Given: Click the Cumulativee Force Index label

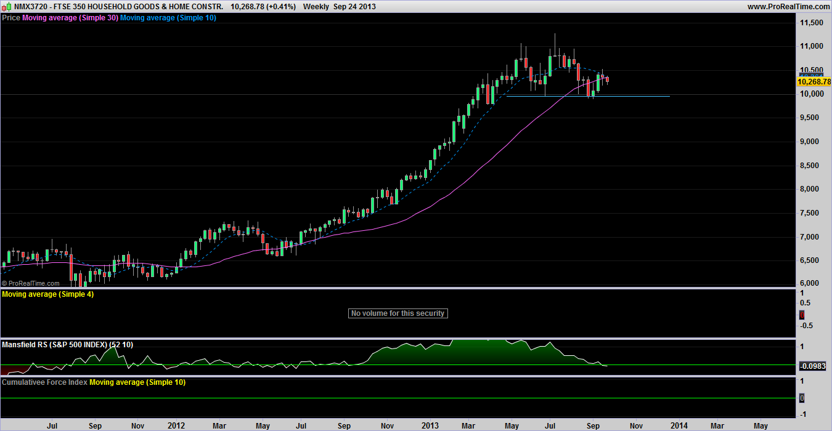Looking at the screenshot, I should pos(44,382).
